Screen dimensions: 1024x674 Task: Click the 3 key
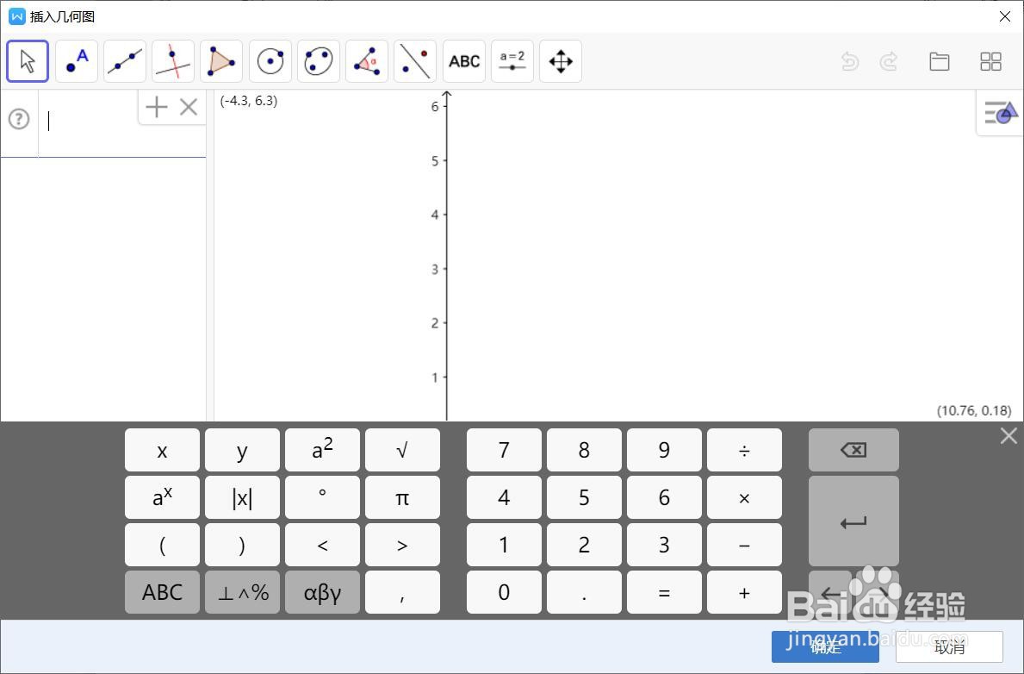664,545
